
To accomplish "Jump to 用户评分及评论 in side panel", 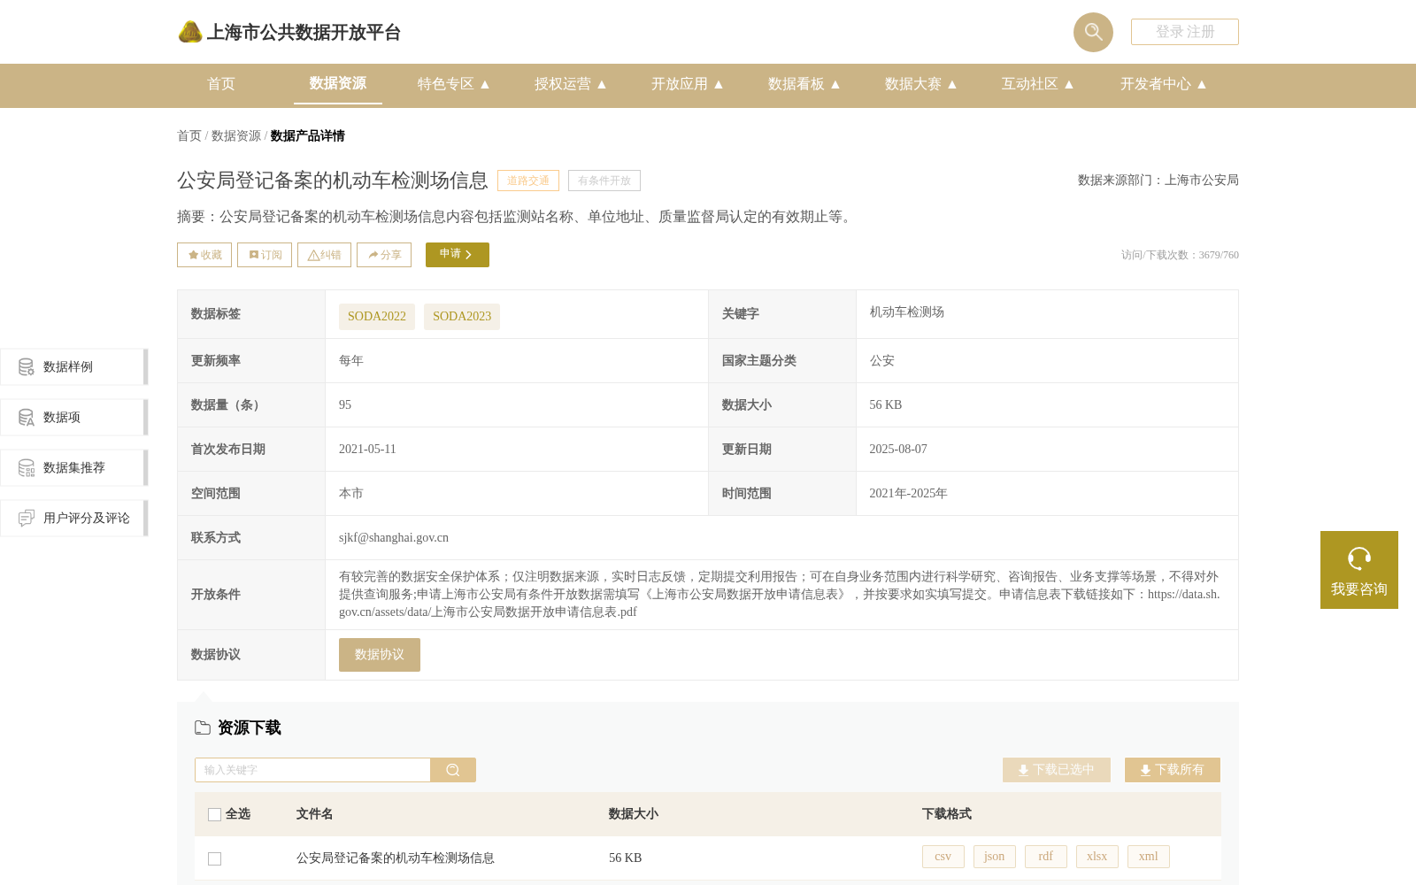I will 73,518.
